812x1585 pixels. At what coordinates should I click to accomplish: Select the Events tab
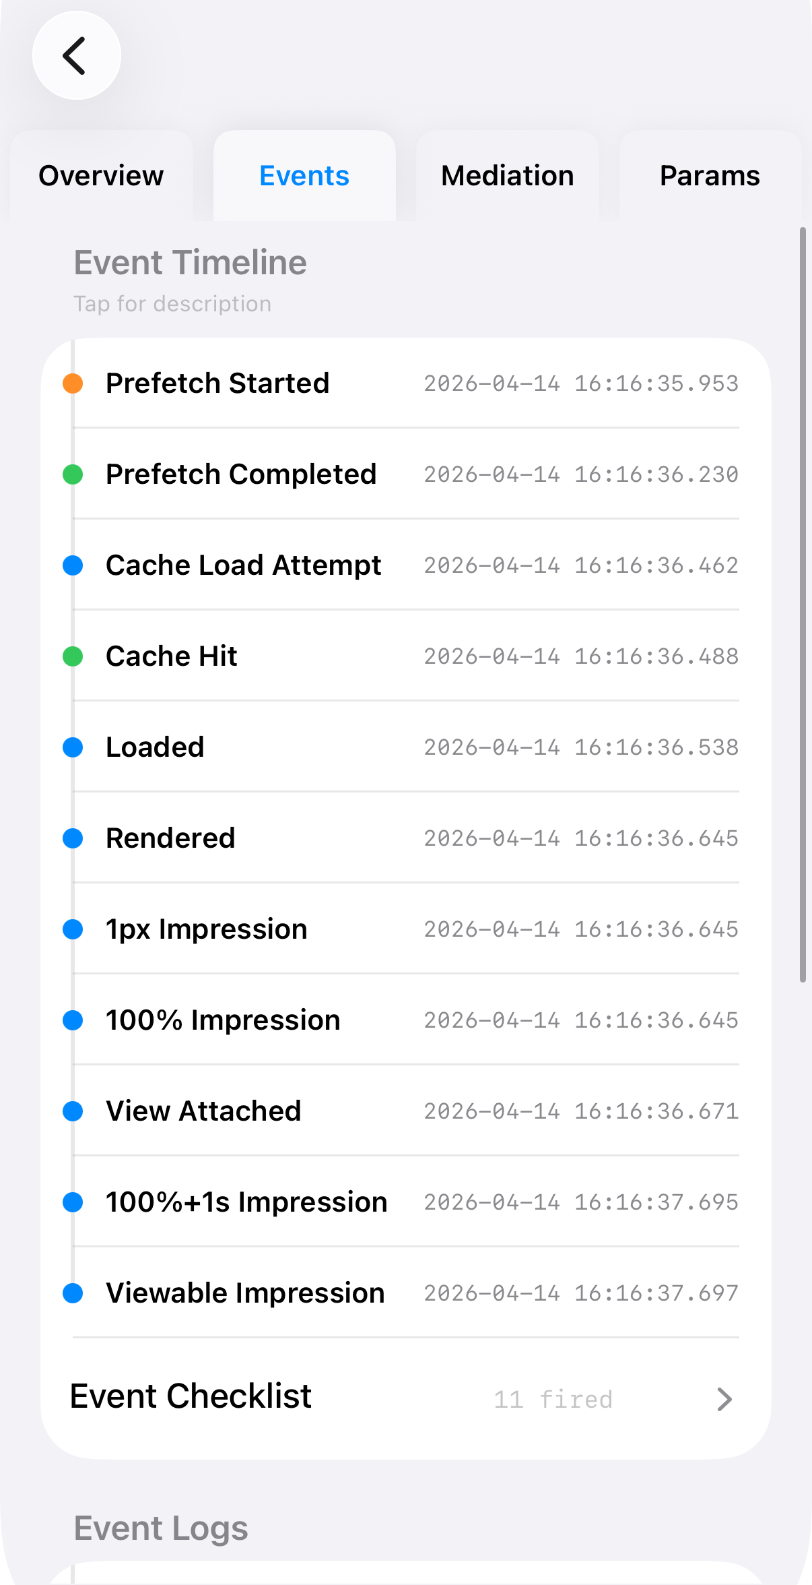pos(304,176)
